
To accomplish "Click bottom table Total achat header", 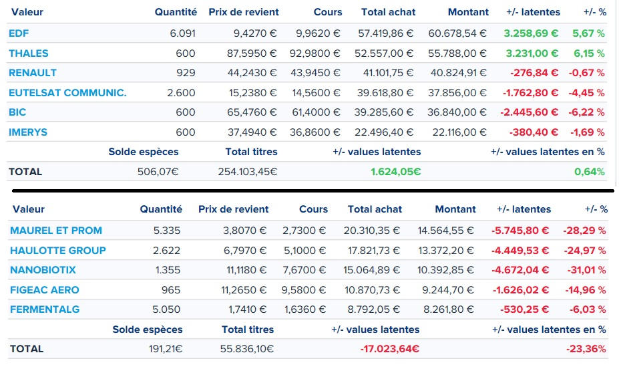I will coord(375,209).
